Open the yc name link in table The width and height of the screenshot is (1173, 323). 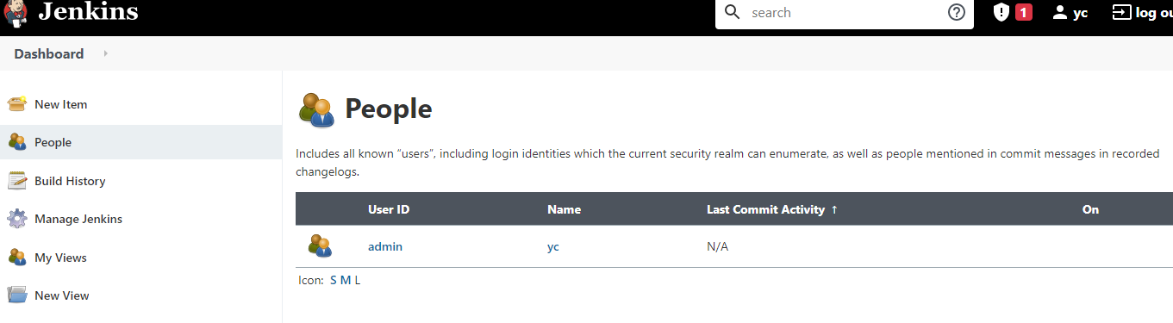pos(553,246)
